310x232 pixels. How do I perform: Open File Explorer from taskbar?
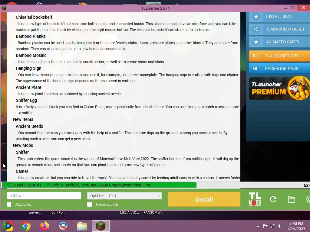[x=82, y=226]
